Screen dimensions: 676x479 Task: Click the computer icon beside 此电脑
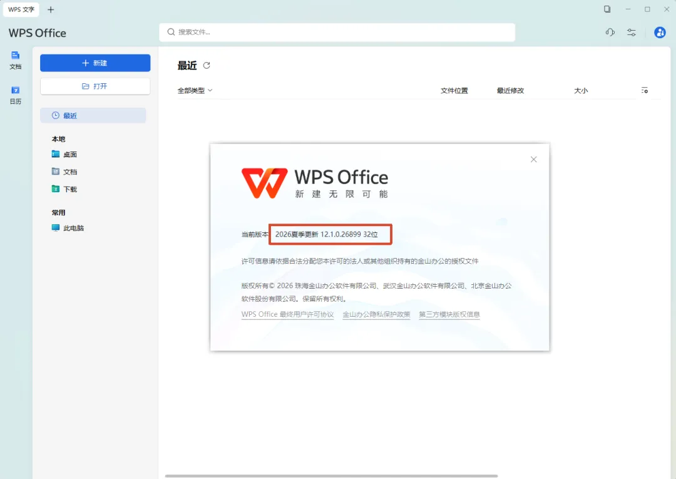coord(56,228)
